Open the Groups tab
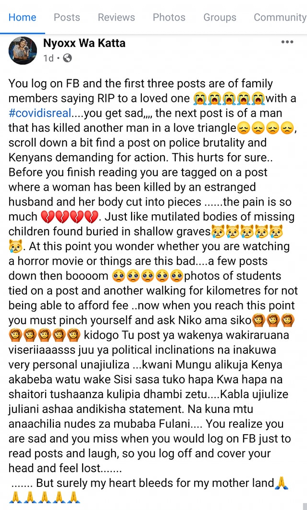The image size is (307, 510). 220,17
